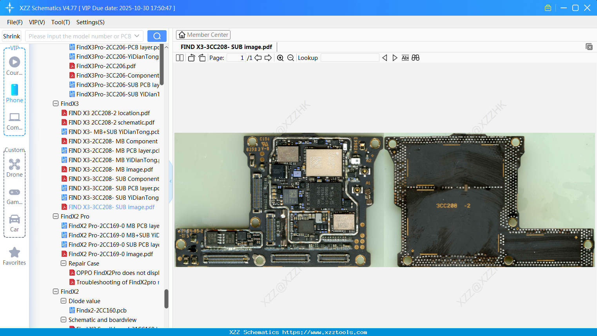Find previous lookup result
The width and height of the screenshot is (597, 336).
[385, 58]
